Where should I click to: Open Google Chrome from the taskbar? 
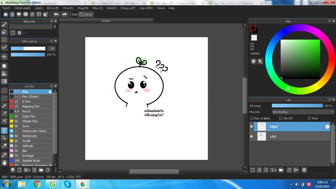click(37, 184)
